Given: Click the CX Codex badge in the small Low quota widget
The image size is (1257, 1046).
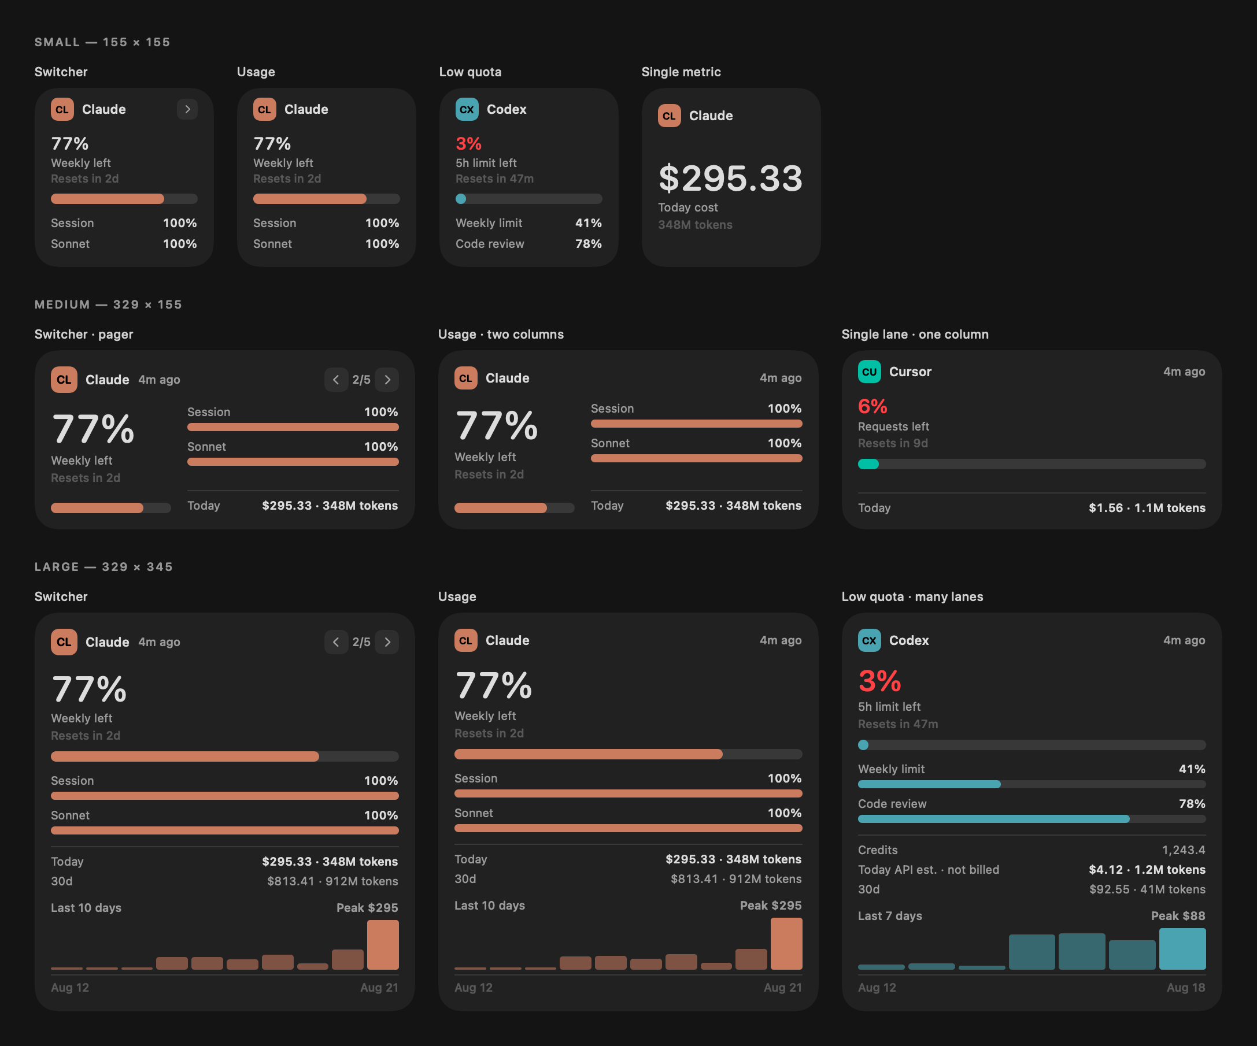Looking at the screenshot, I should (x=467, y=109).
